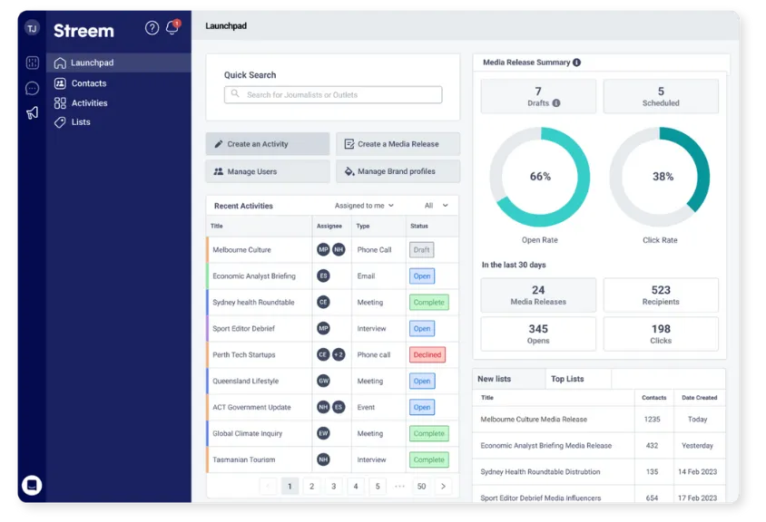Click the next page arrow
Screen dimensions: 766x522
click(x=444, y=487)
